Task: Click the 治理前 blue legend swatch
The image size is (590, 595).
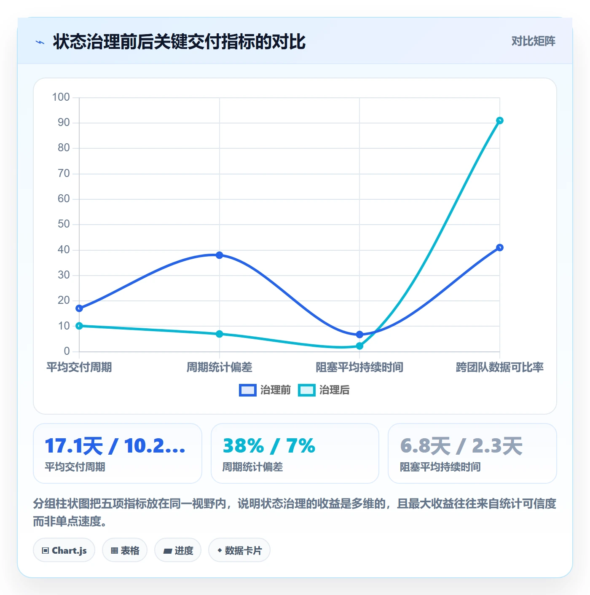Action: [x=247, y=390]
